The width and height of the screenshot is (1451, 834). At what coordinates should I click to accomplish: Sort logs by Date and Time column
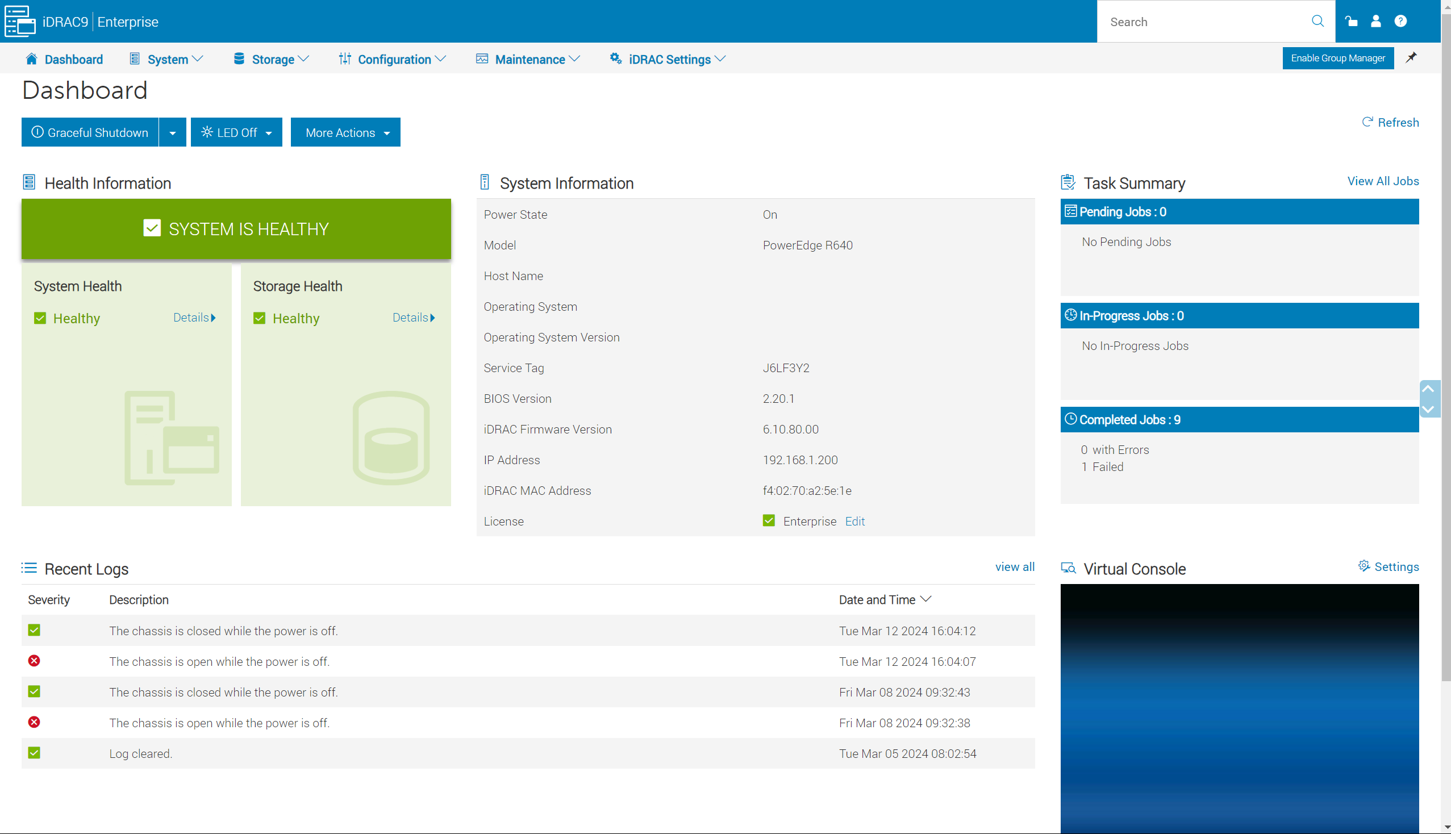pyautogui.click(x=885, y=600)
